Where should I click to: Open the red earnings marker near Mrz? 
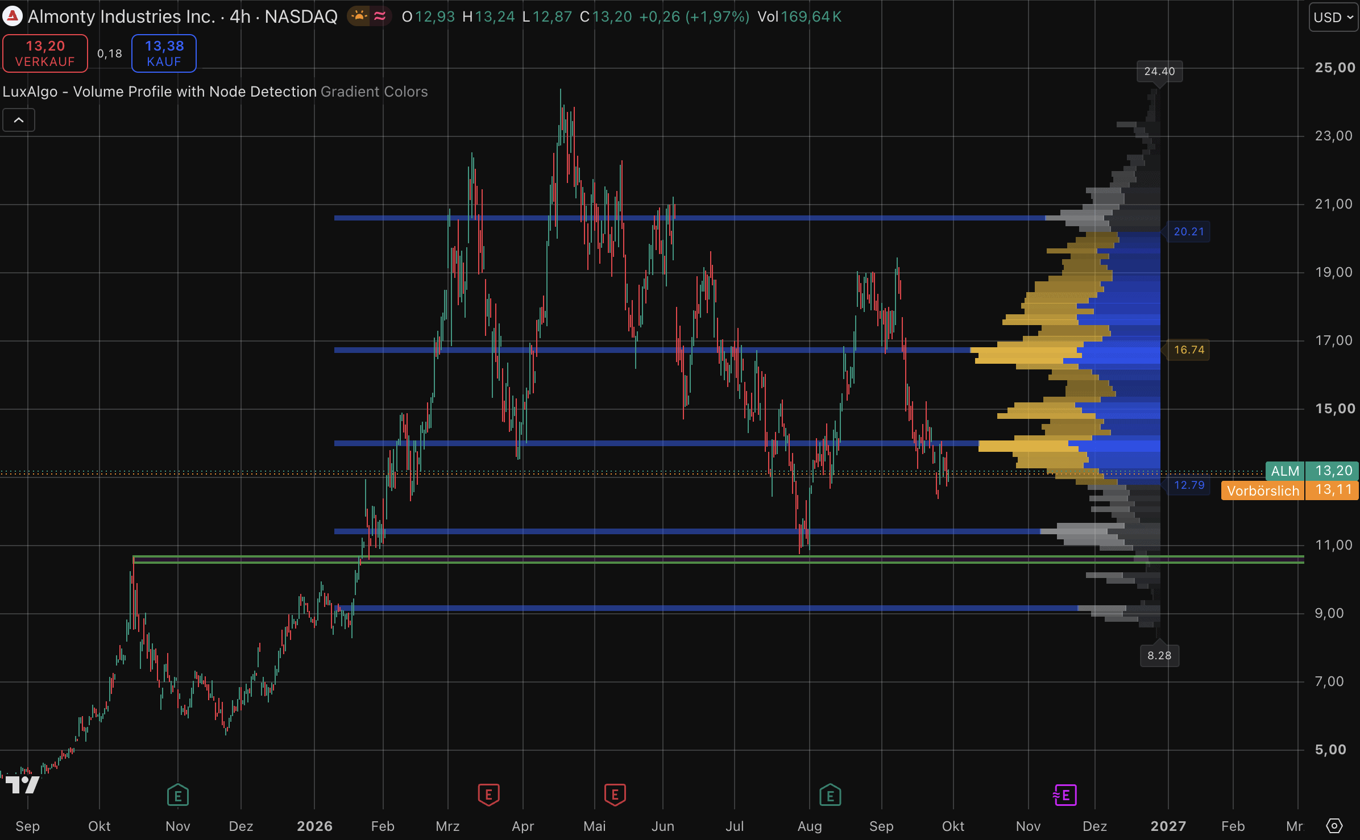click(x=488, y=795)
